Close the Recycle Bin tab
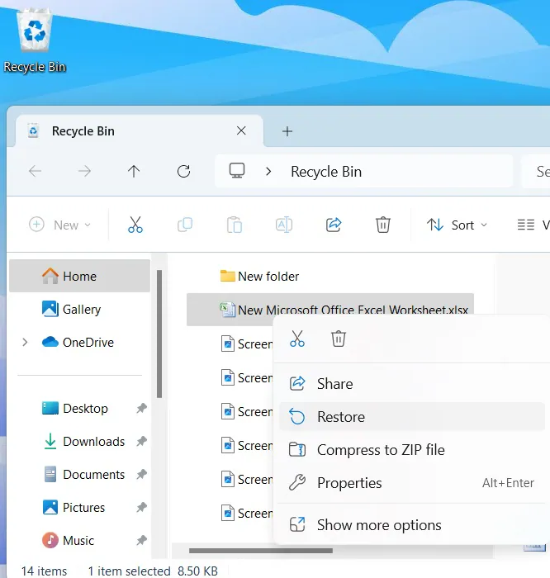This screenshot has width=550, height=578. coord(241,130)
